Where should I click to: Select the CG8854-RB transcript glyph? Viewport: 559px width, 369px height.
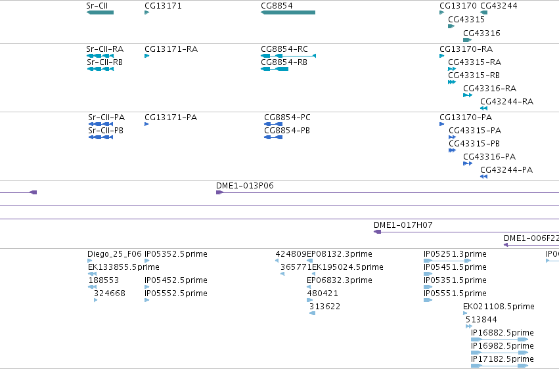coord(275,69)
